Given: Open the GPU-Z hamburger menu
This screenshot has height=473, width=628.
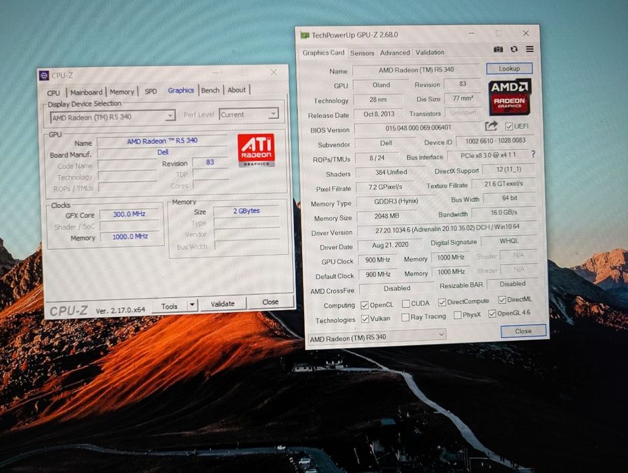Looking at the screenshot, I should click(530, 49).
